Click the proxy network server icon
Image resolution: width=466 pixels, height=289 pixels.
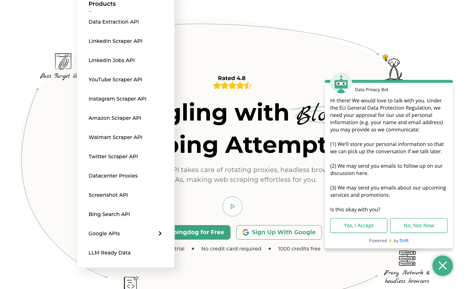[x=407, y=258]
